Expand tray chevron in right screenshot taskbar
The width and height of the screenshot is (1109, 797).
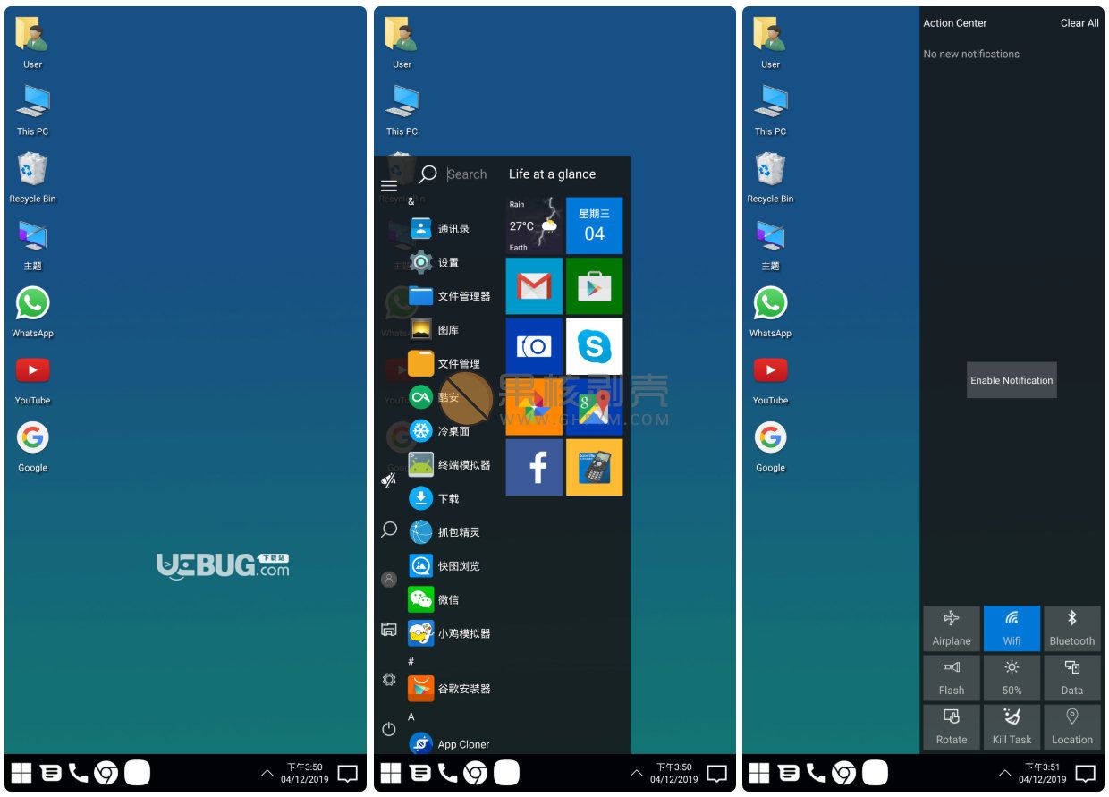pyautogui.click(x=1004, y=773)
